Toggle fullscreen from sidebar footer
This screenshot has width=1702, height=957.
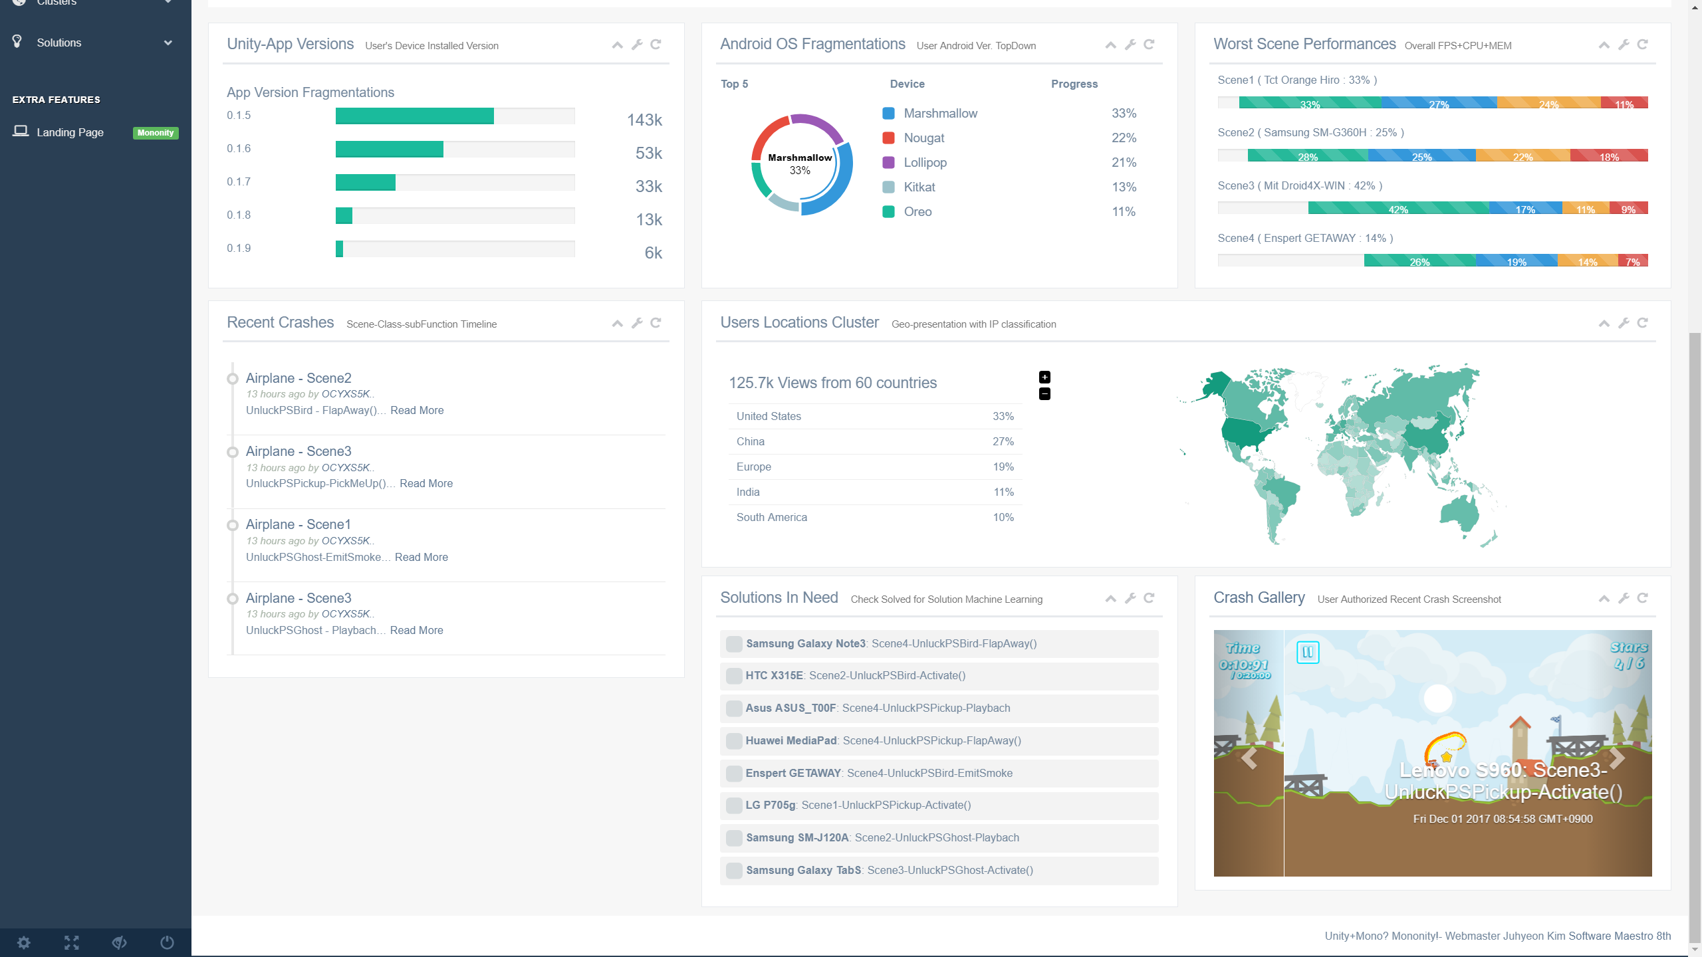coord(72,942)
